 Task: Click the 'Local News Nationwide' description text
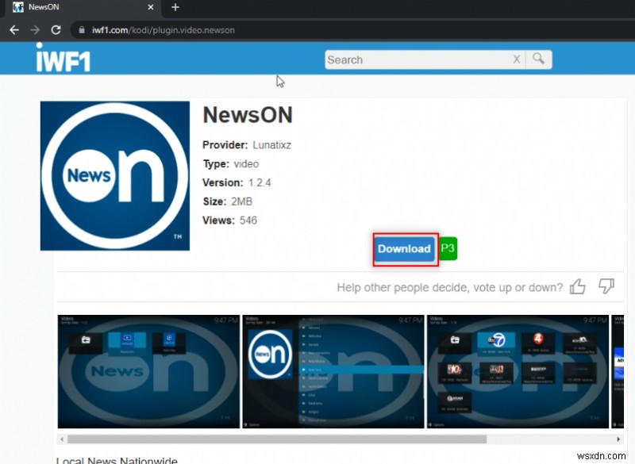(117, 460)
